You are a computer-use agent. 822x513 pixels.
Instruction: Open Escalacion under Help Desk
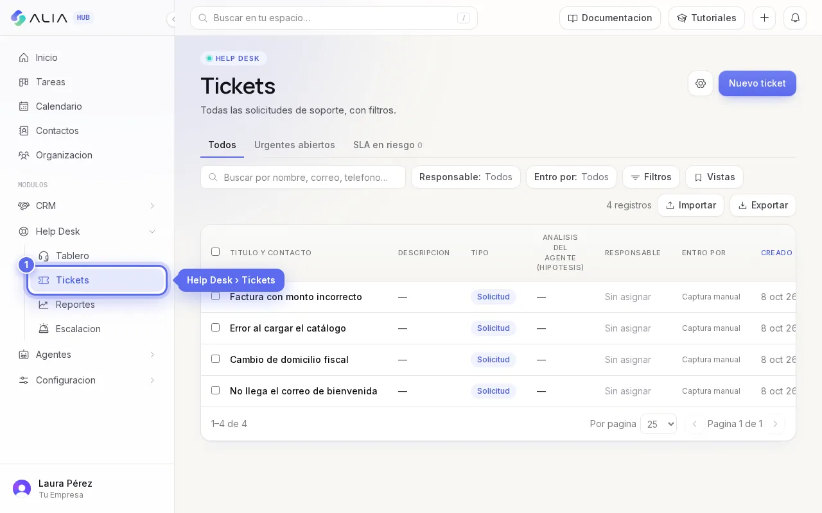coord(97,329)
